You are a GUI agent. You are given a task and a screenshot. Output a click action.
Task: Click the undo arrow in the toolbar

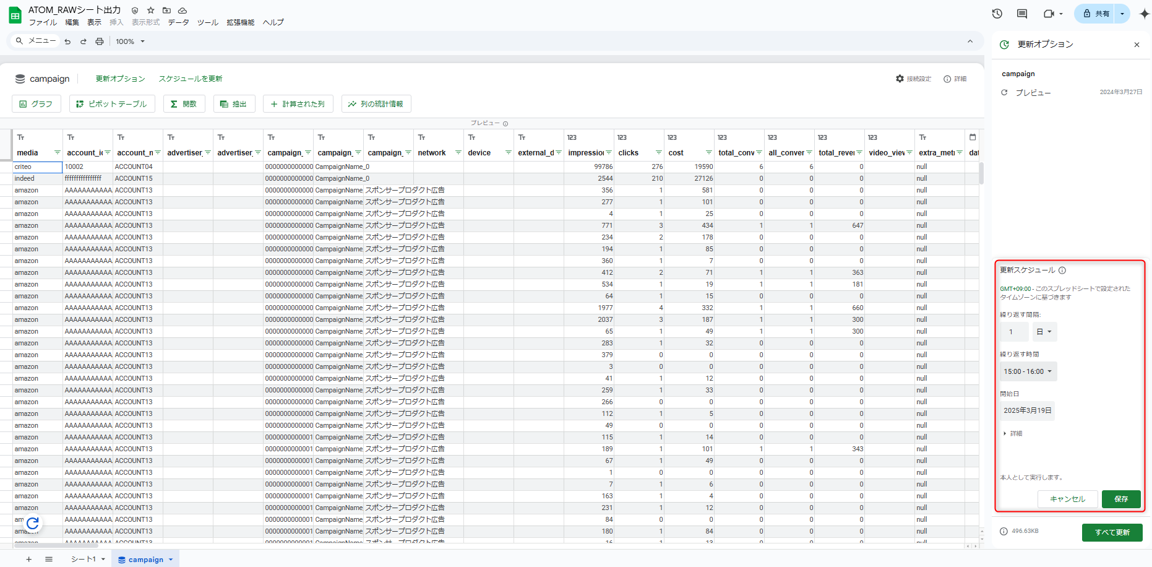[x=68, y=41]
